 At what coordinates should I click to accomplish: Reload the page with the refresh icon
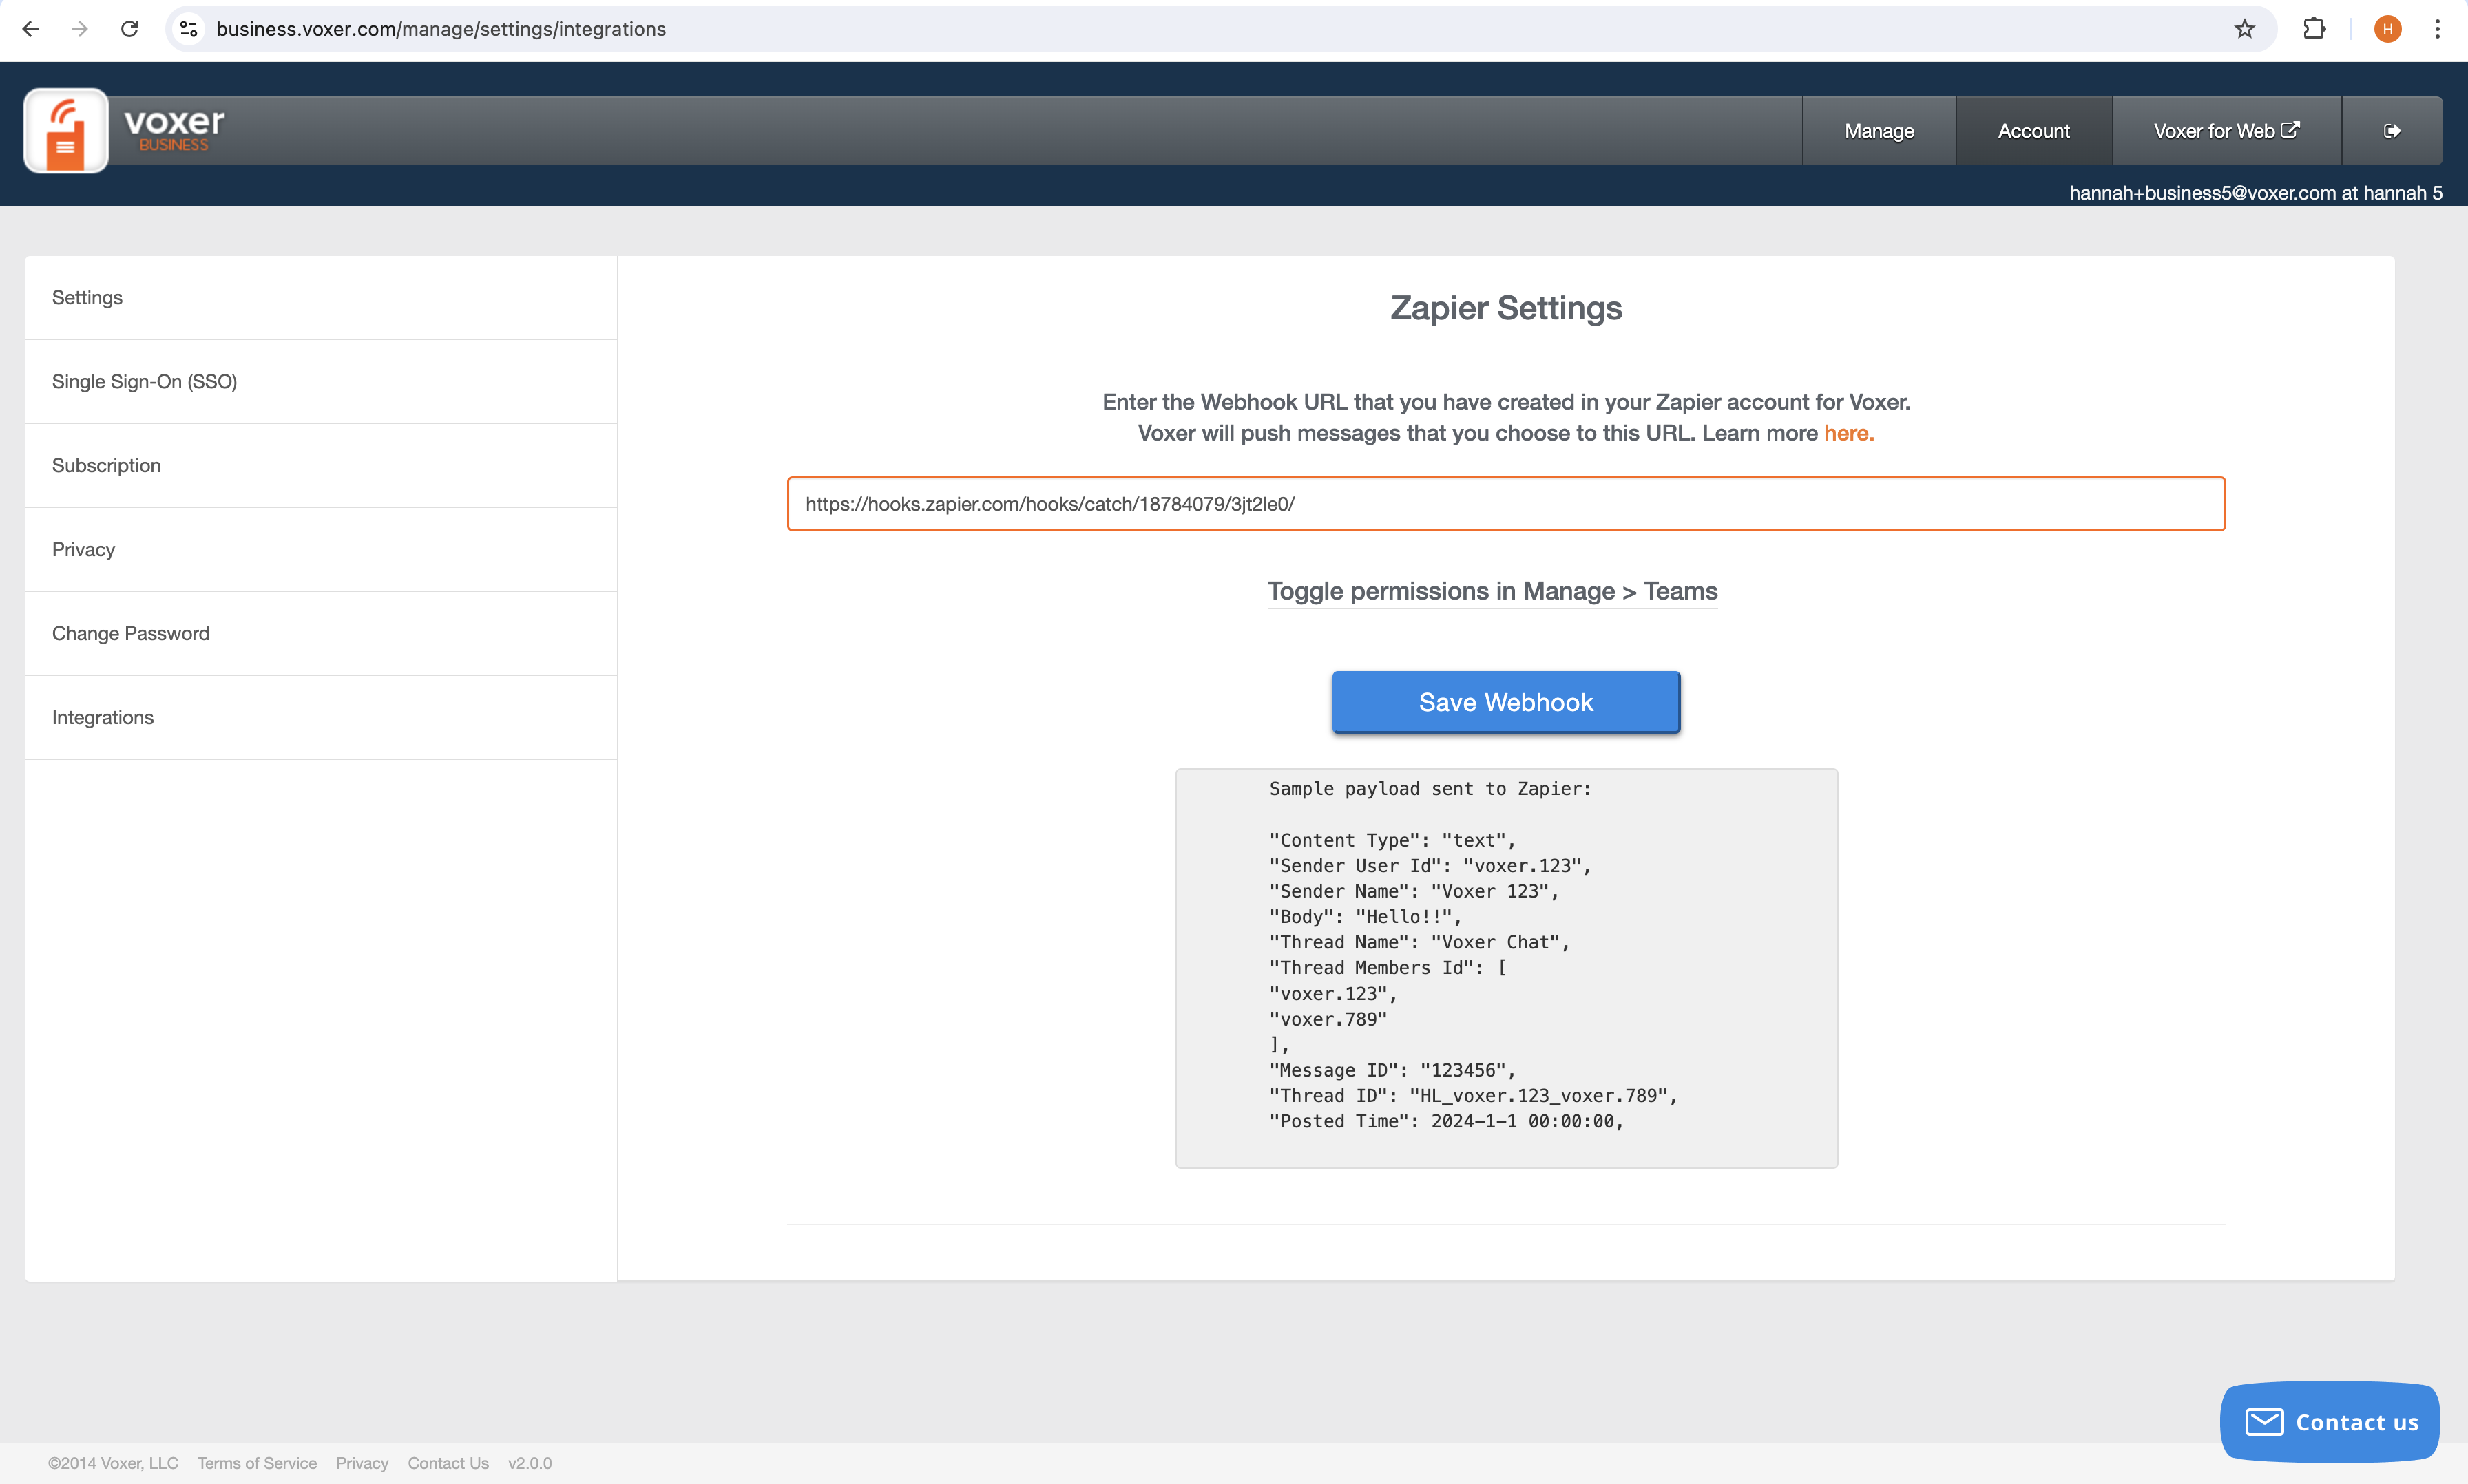tap(129, 29)
